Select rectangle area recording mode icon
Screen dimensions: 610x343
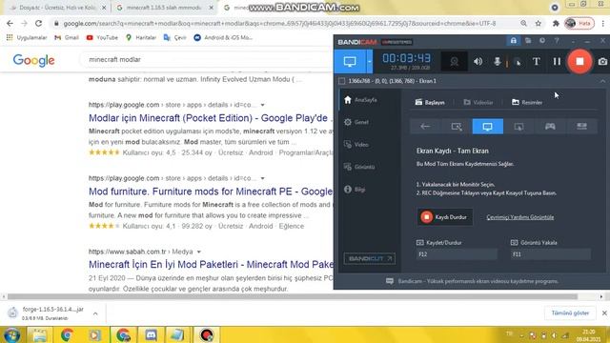457,127
